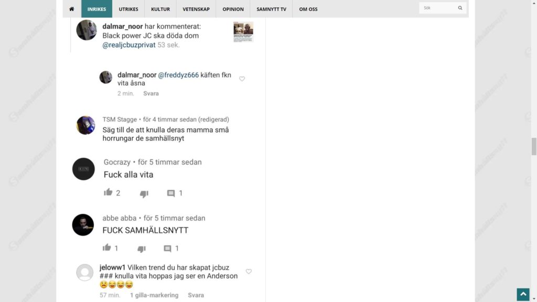Screen dimensions: 537x302
Task: Click in the Sök search field
Action: [x=438, y=8]
